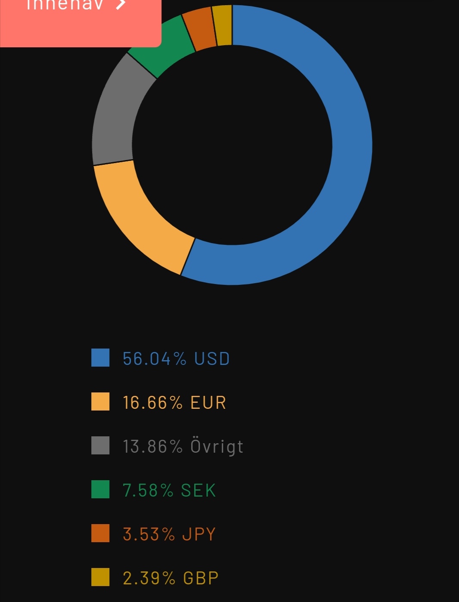The width and height of the screenshot is (459, 602).
Task: Select the 16.66% EUR legend label
Action: 174,402
